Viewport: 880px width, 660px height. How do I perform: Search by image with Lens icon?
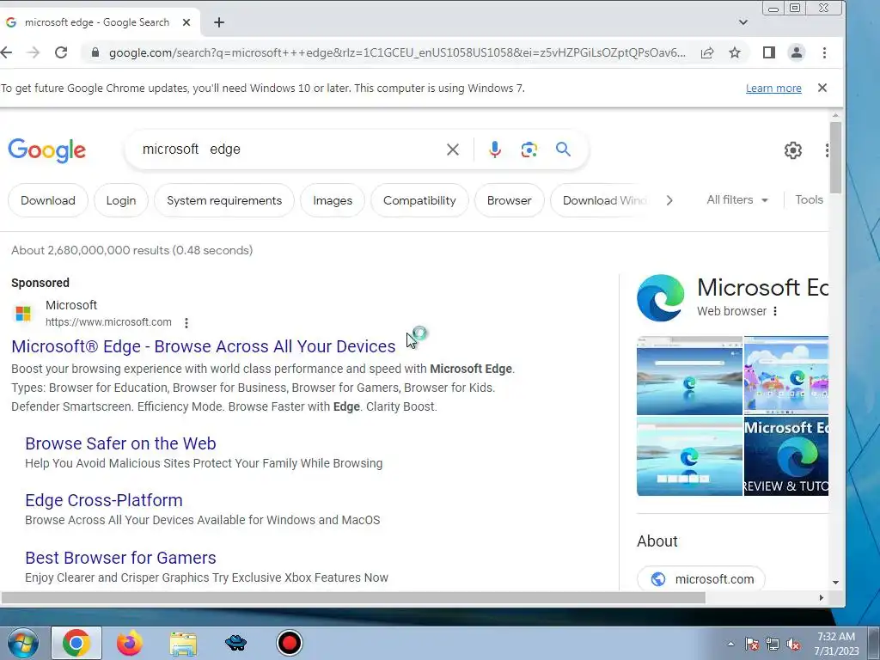529,150
